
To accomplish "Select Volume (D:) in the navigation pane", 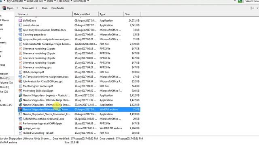I will pos(6,83).
